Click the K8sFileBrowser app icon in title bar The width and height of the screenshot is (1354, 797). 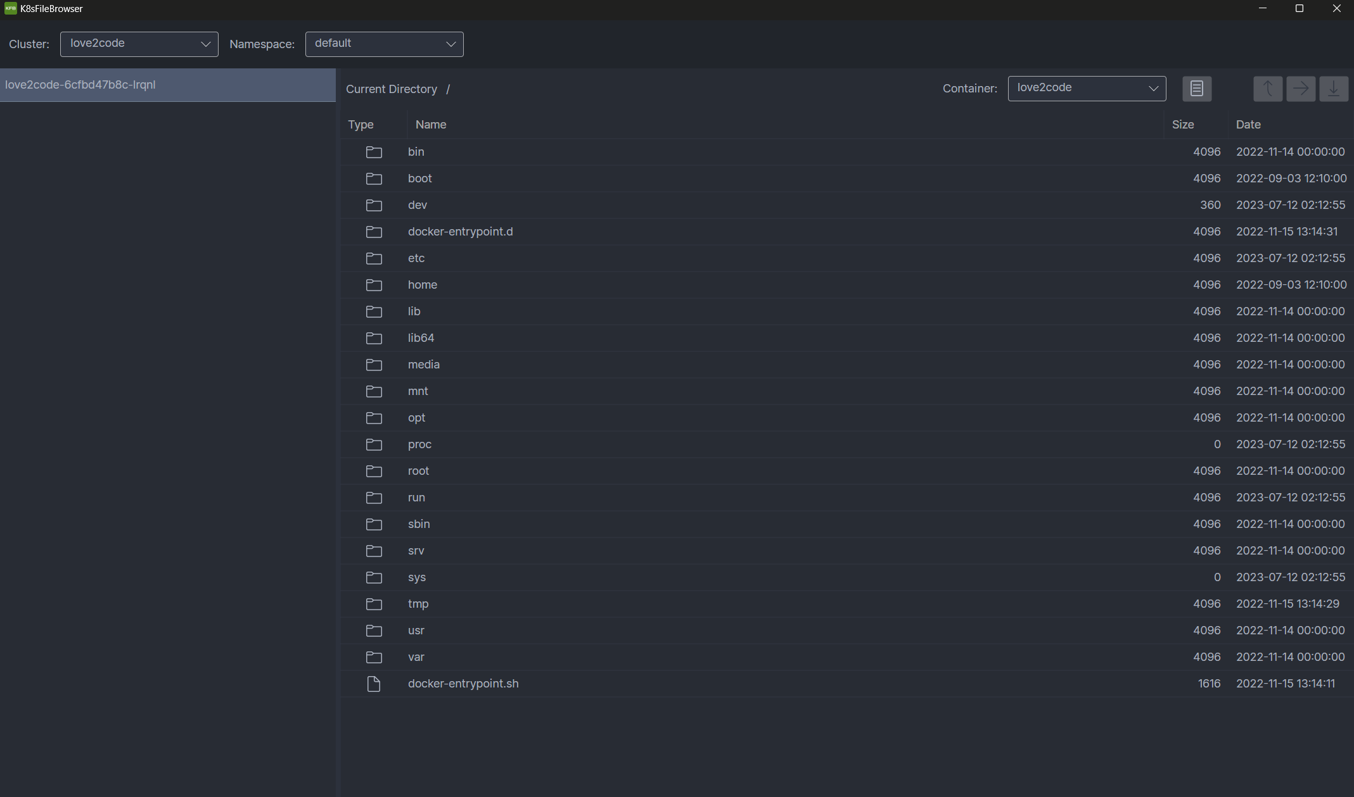click(10, 8)
